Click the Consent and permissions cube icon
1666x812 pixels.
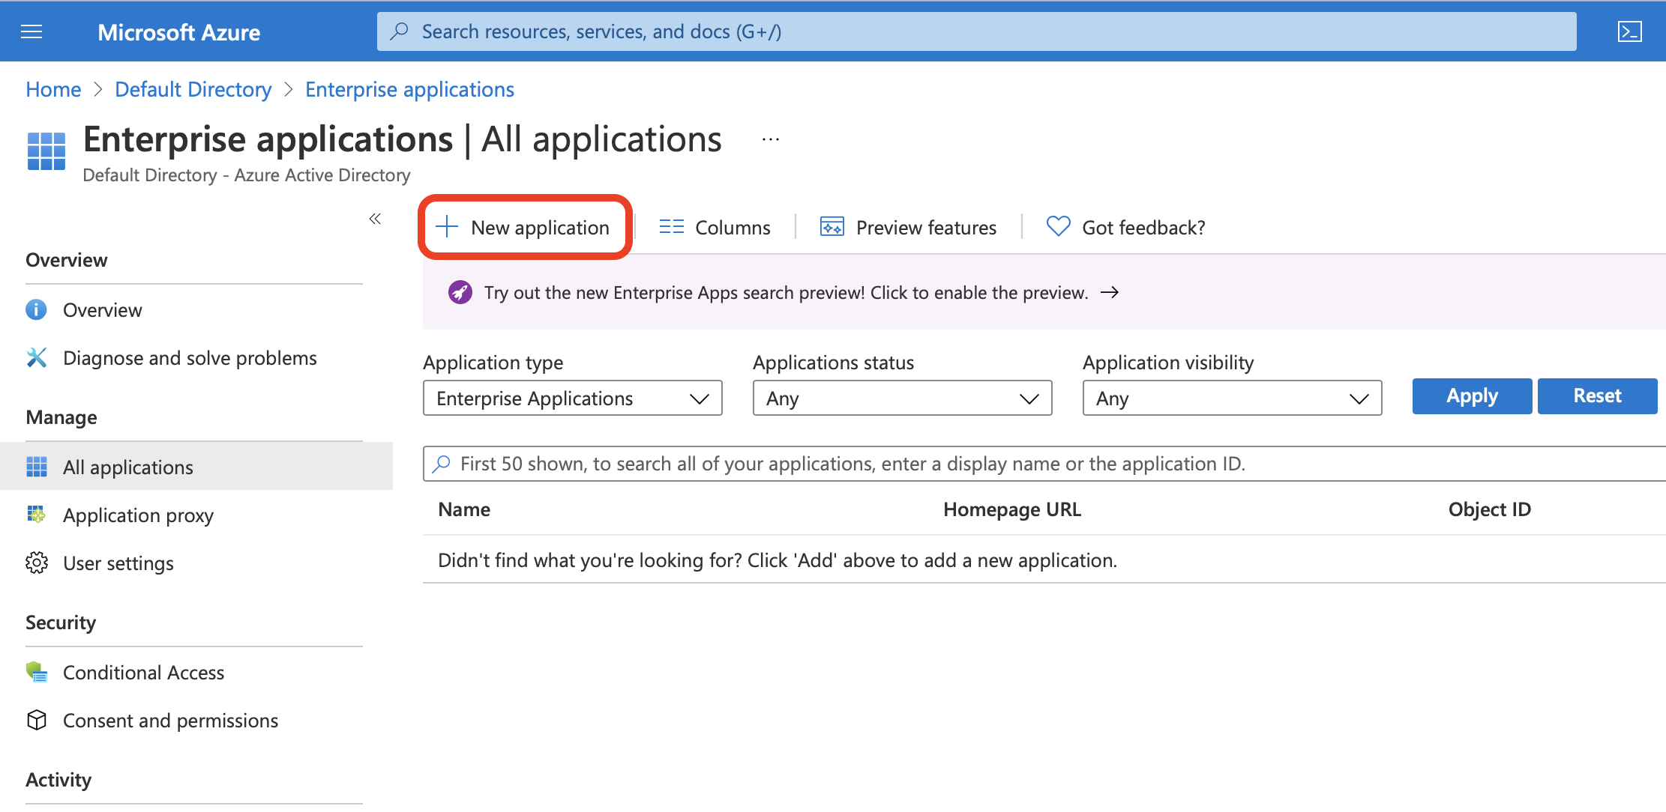tap(36, 720)
